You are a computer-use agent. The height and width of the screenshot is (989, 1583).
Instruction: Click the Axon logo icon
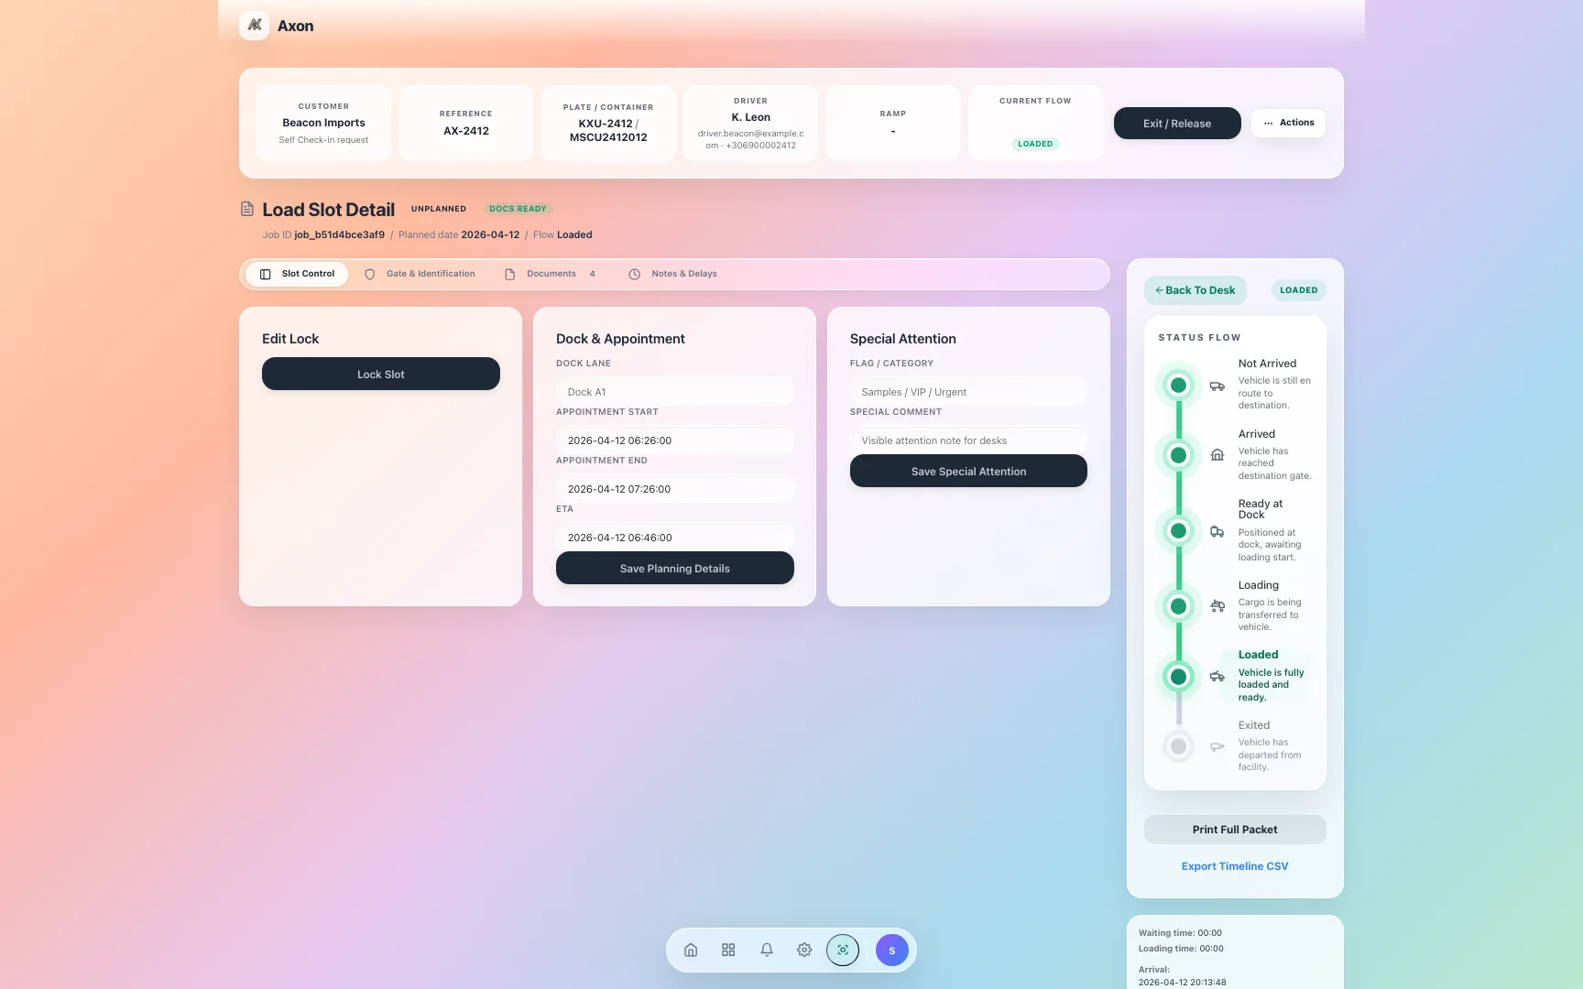pos(254,26)
